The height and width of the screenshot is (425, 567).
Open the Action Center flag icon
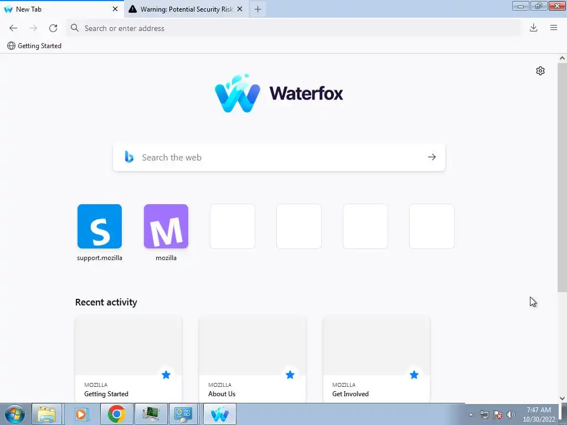tap(498, 414)
